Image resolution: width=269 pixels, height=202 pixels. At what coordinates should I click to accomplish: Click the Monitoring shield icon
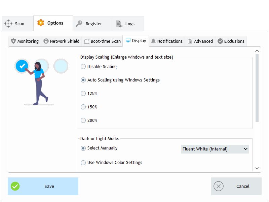13,41
